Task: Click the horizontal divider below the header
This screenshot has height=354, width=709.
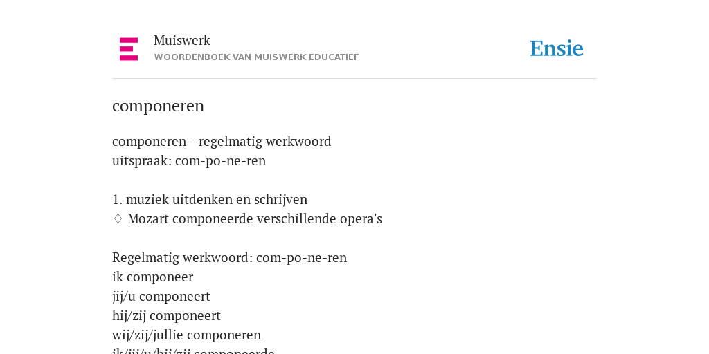Action: click(354, 79)
